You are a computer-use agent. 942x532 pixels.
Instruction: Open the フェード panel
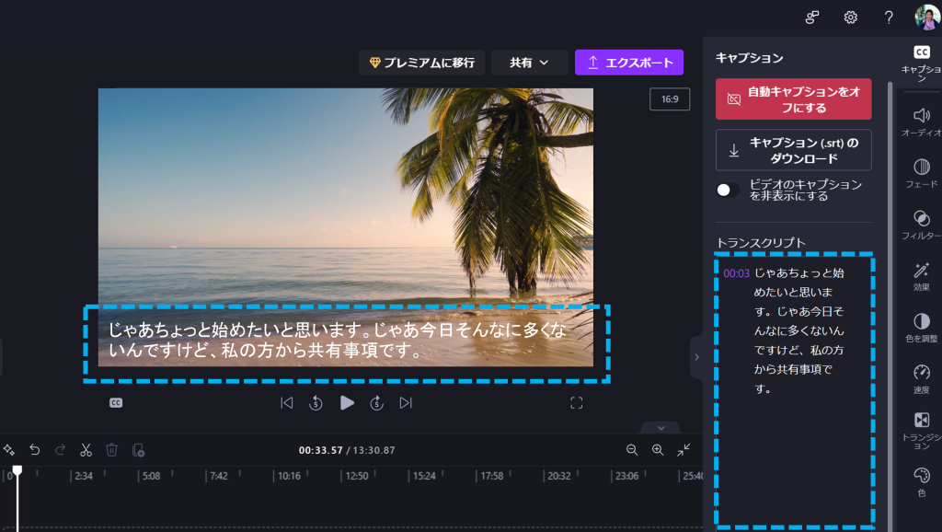(x=920, y=170)
